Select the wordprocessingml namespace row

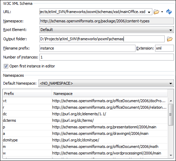(x=85, y=153)
